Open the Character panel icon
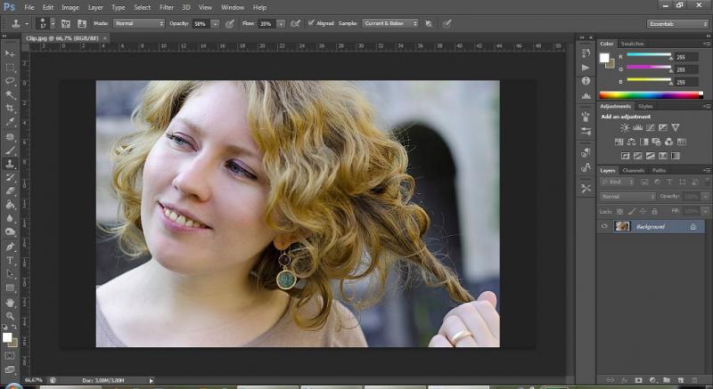The width and height of the screenshot is (713, 389). click(x=586, y=167)
